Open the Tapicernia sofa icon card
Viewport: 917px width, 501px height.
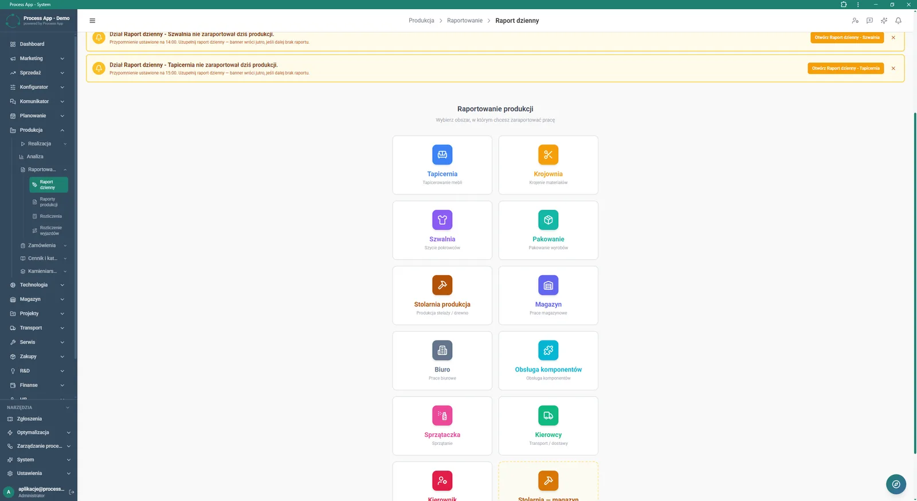[x=442, y=155]
